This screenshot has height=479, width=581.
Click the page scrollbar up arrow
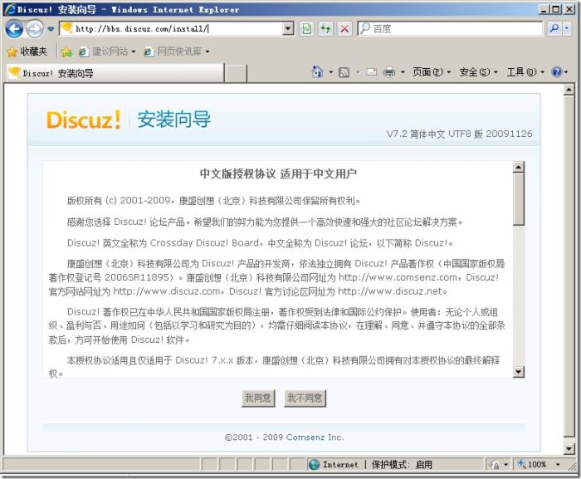569,90
